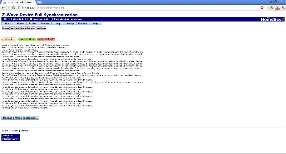Open the Updater menu item
286x154 pixels.
click(x=83, y=23)
